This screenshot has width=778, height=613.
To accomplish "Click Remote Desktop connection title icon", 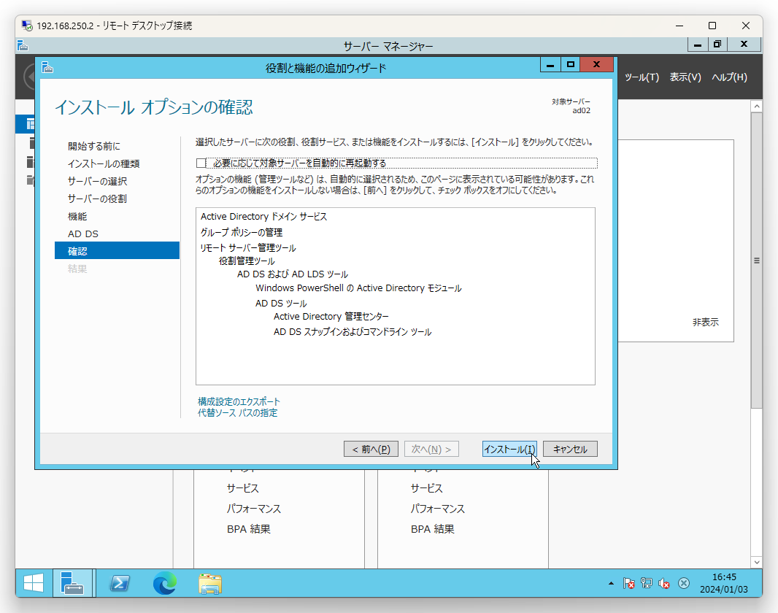I will click(27, 25).
